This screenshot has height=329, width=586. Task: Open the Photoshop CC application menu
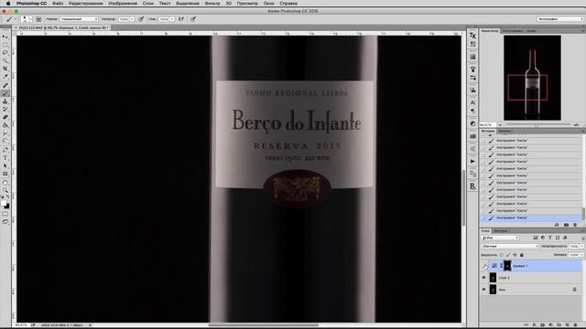coord(31,4)
